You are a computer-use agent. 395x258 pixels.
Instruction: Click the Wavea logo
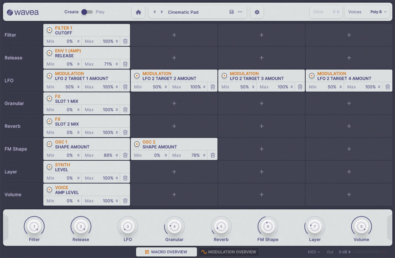(x=23, y=12)
